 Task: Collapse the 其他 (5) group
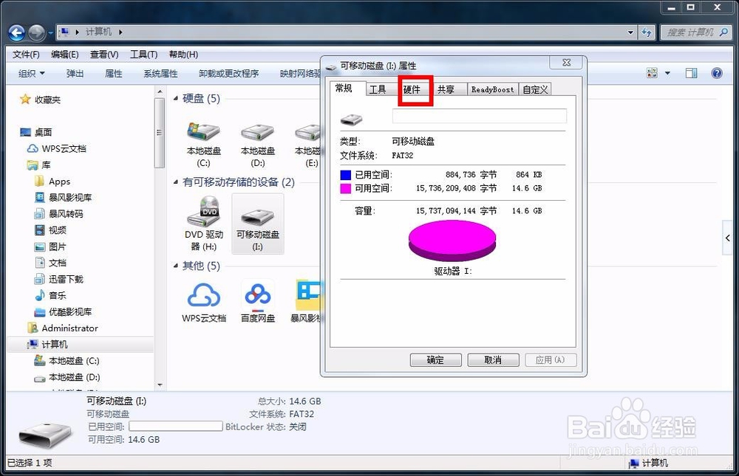176,266
